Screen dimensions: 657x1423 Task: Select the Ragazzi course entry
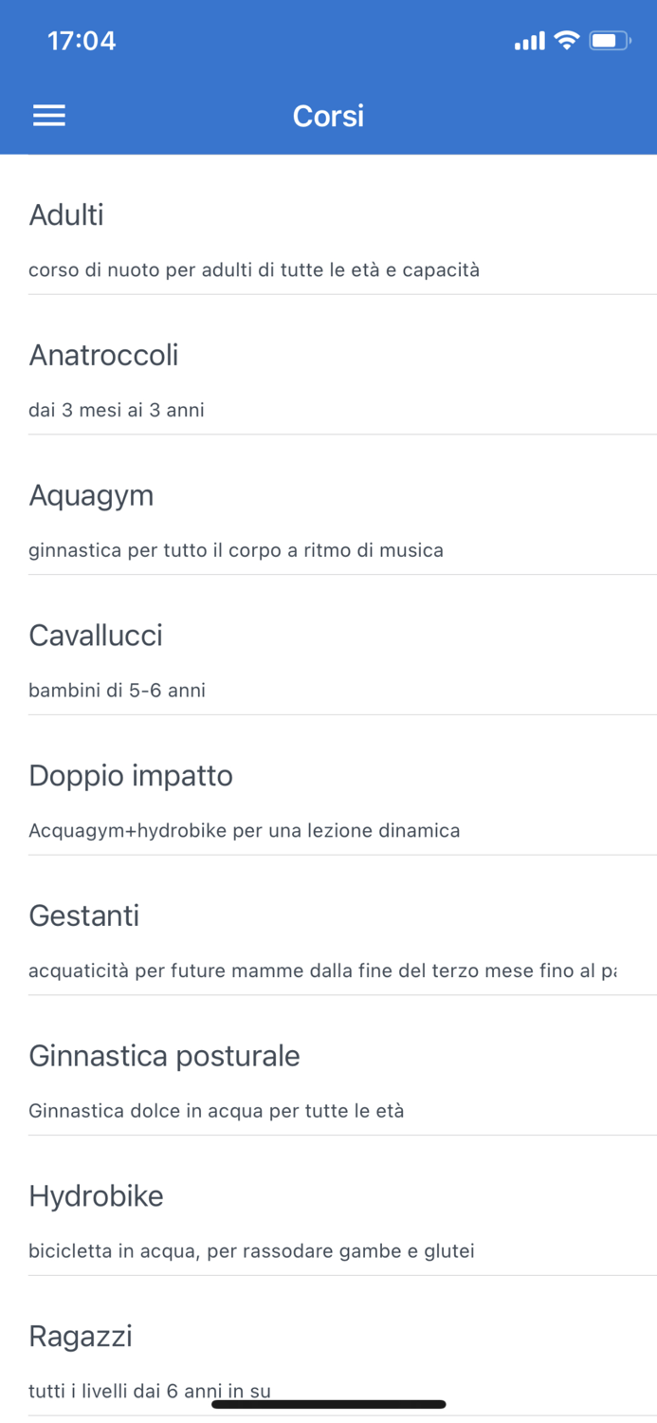80,1337
